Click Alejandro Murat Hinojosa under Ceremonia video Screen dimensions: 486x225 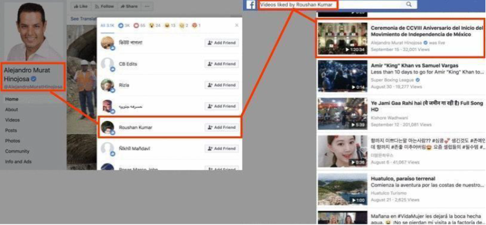pos(397,43)
